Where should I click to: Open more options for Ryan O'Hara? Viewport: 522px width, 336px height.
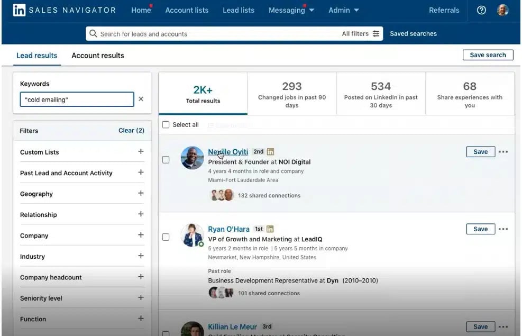(x=503, y=229)
